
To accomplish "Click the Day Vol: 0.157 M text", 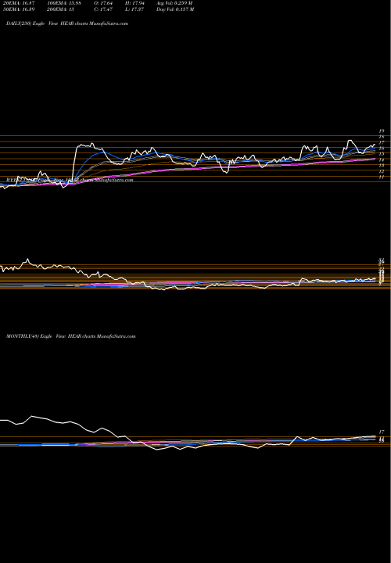I will [175, 9].
